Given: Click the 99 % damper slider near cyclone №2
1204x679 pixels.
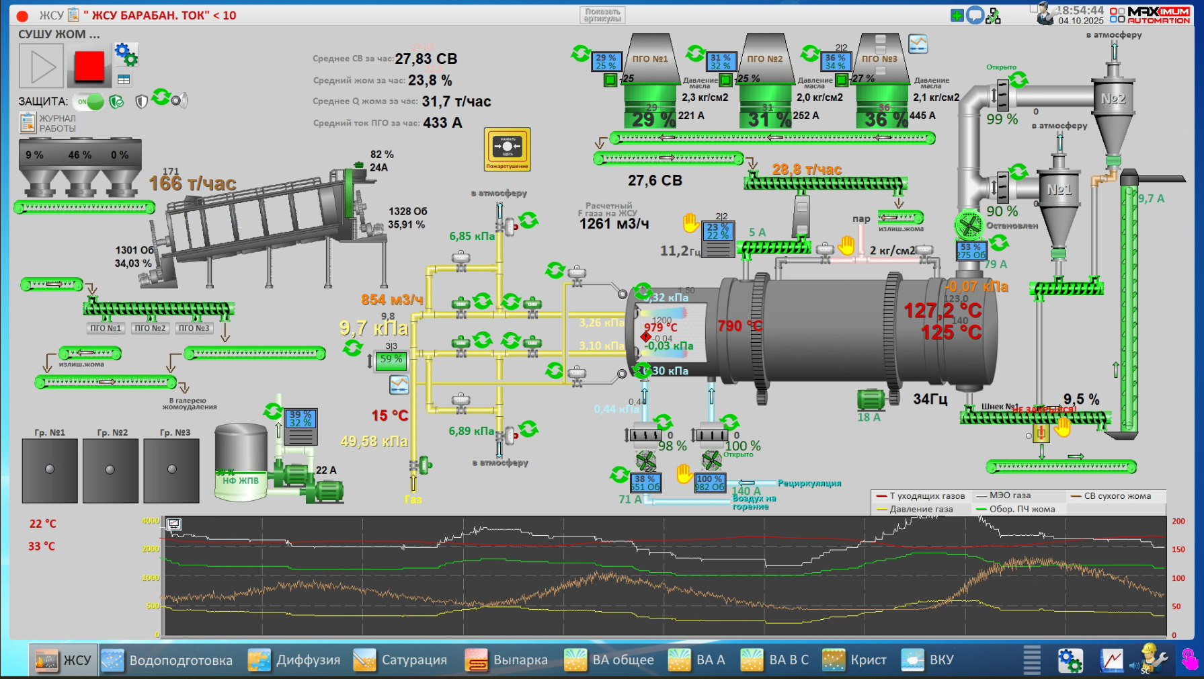Looking at the screenshot, I should 1002,95.
